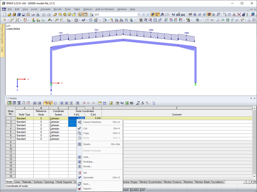
Task: Toggle the show loads button
Action: click(153, 14)
